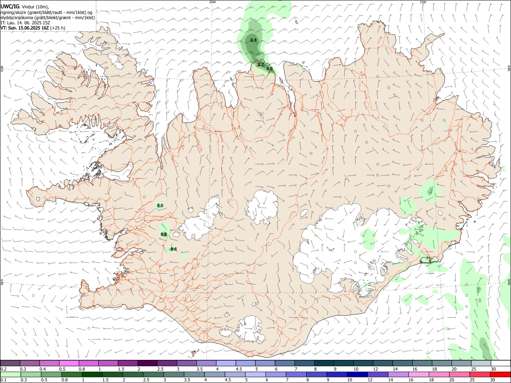Select the bright pink 0.5 swatch in upper legend row
The image size is (511, 383).
click(69, 363)
